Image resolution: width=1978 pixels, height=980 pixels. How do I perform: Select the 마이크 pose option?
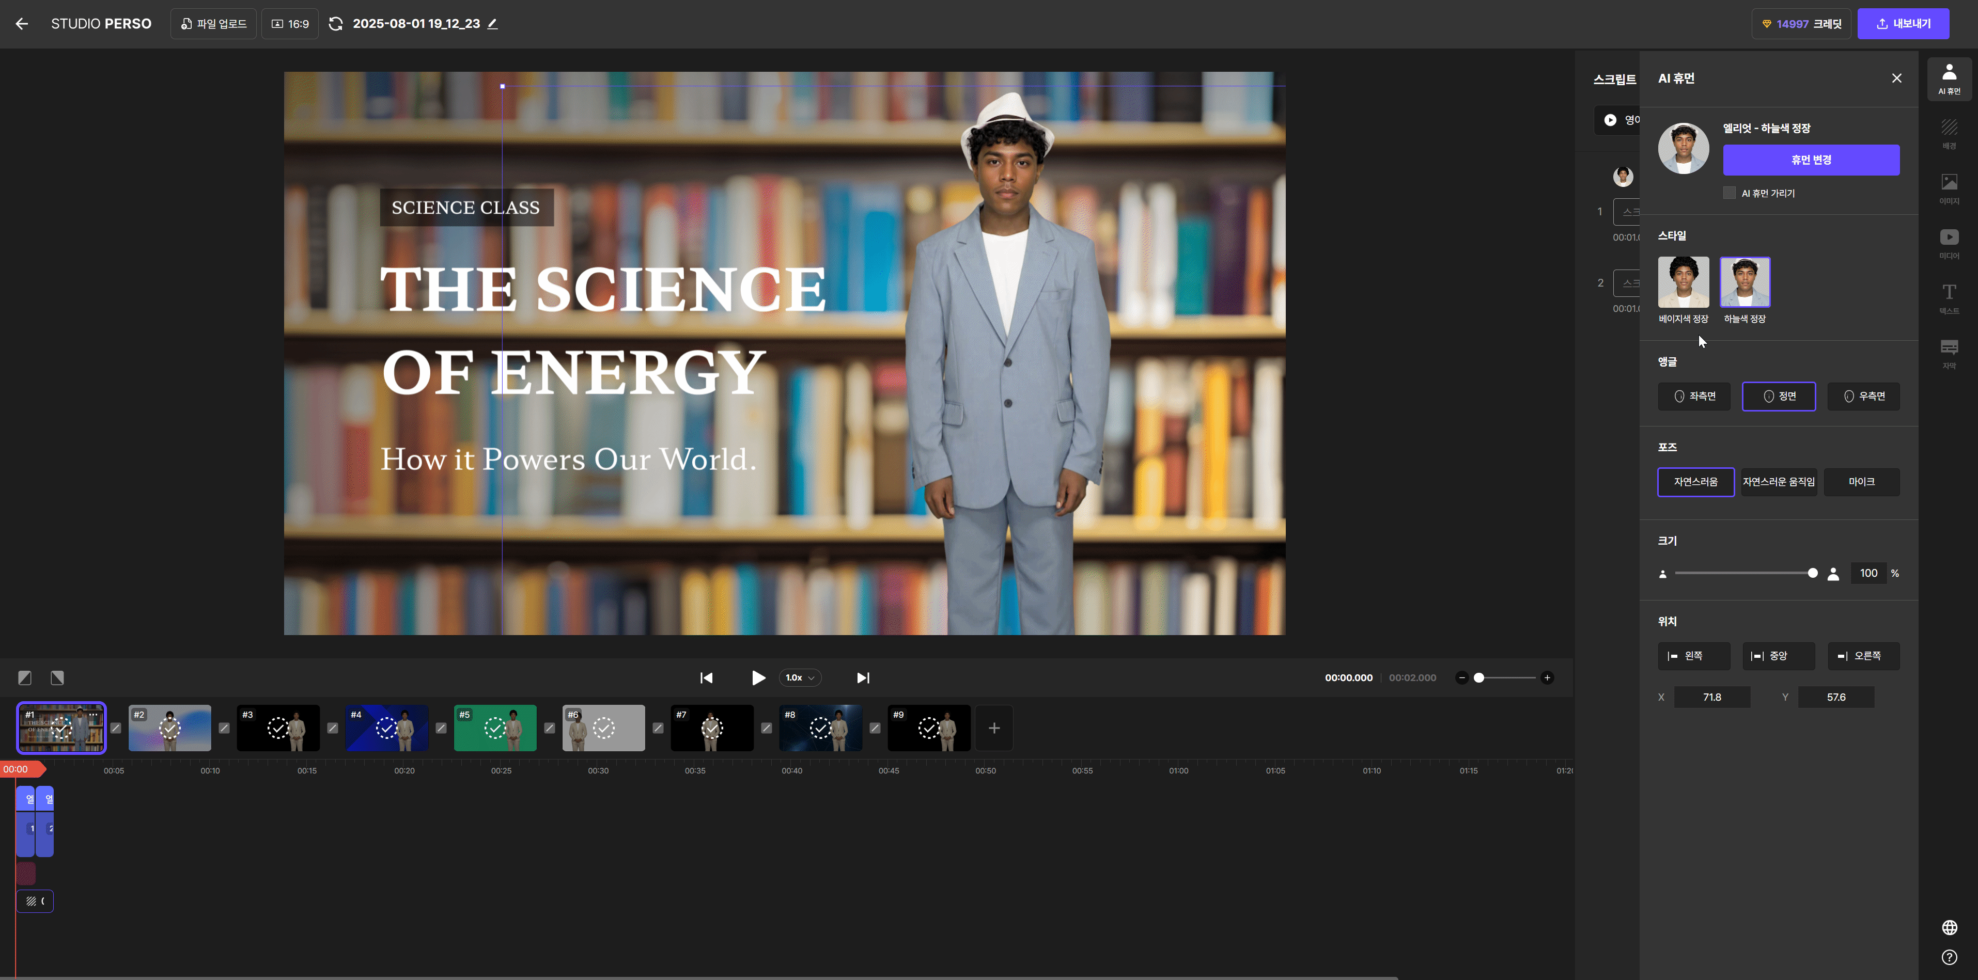pos(1861,482)
